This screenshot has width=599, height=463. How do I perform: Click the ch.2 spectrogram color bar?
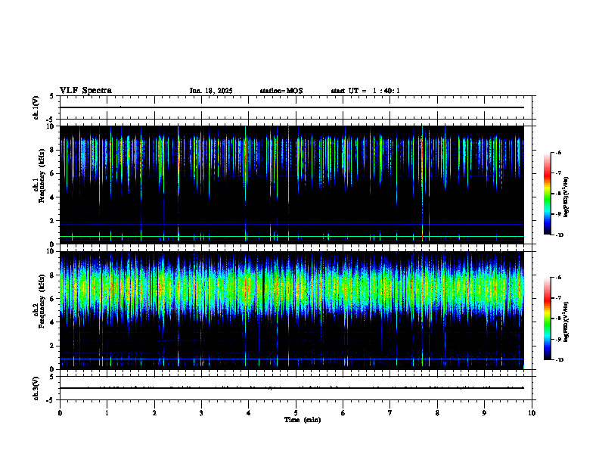(x=547, y=319)
